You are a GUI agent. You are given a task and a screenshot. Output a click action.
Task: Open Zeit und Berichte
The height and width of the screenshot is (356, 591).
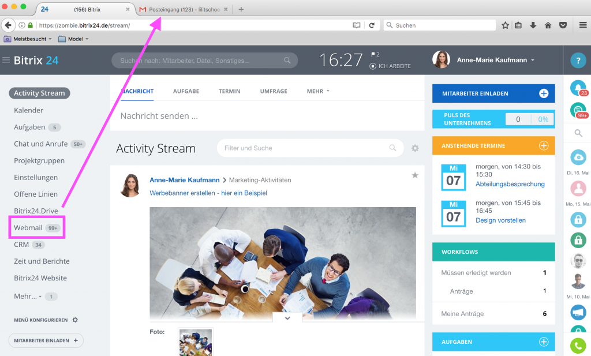coord(42,261)
